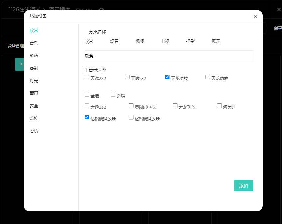Open the 安全 category

tap(34, 106)
